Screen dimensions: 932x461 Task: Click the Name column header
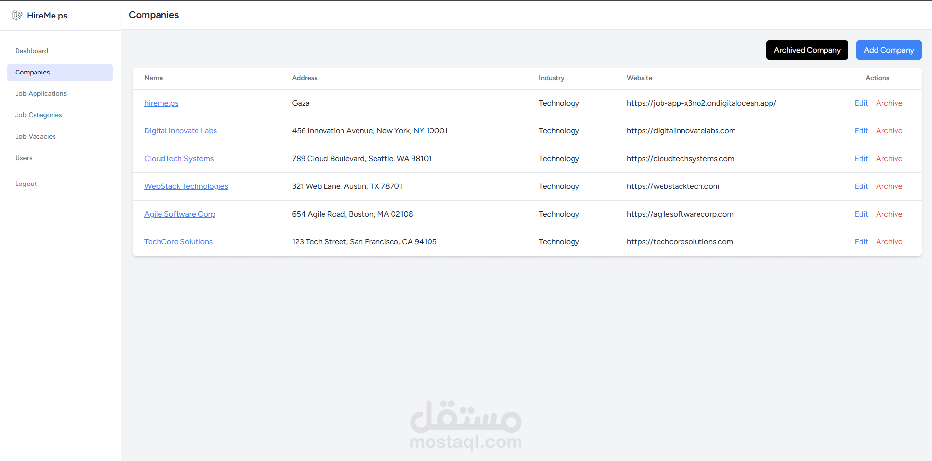pyautogui.click(x=154, y=78)
